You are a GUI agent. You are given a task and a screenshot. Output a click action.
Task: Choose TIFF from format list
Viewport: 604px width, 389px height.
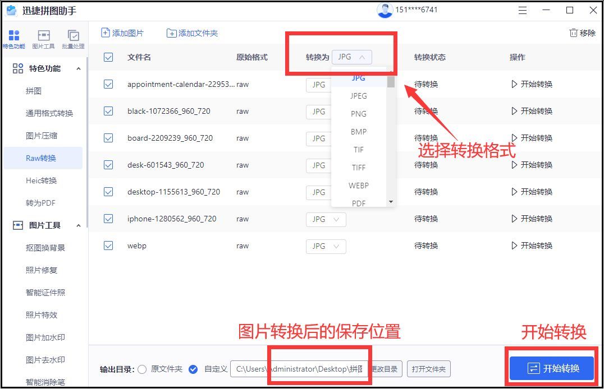pos(359,168)
